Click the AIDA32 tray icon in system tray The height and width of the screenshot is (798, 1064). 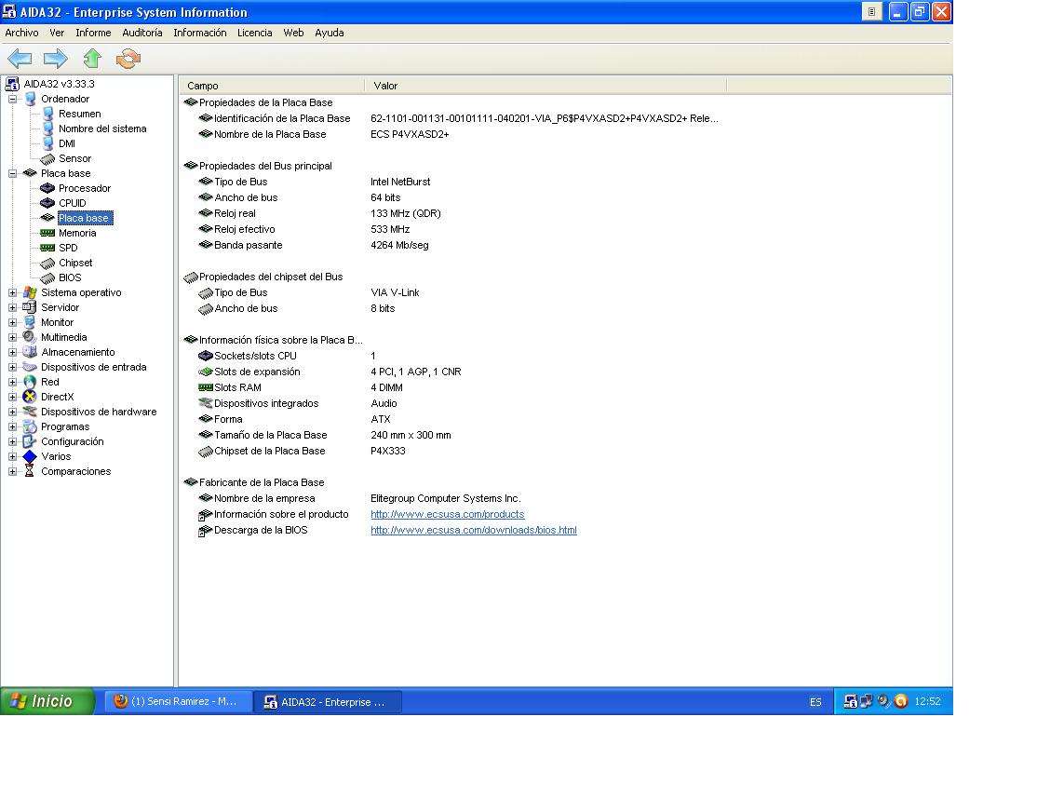(850, 702)
